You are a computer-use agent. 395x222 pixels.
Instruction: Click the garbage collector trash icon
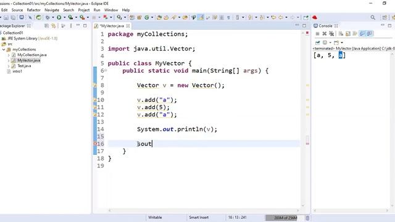coord(307,218)
